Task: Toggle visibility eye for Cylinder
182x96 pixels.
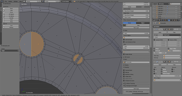Action: click(x=176, y=14)
